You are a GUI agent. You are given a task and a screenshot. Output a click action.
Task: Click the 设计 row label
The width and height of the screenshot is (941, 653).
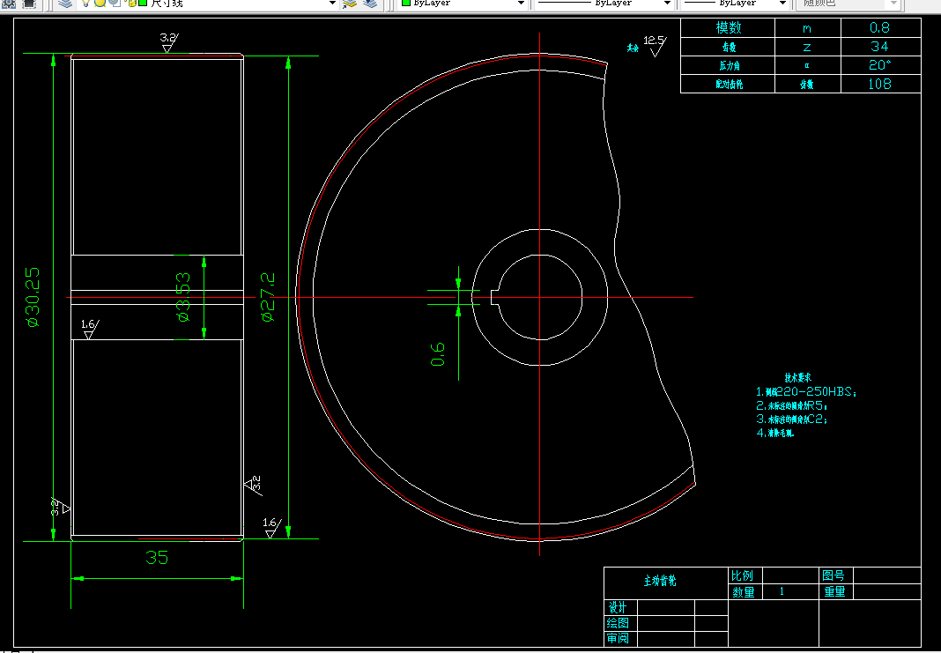pyautogui.click(x=619, y=607)
